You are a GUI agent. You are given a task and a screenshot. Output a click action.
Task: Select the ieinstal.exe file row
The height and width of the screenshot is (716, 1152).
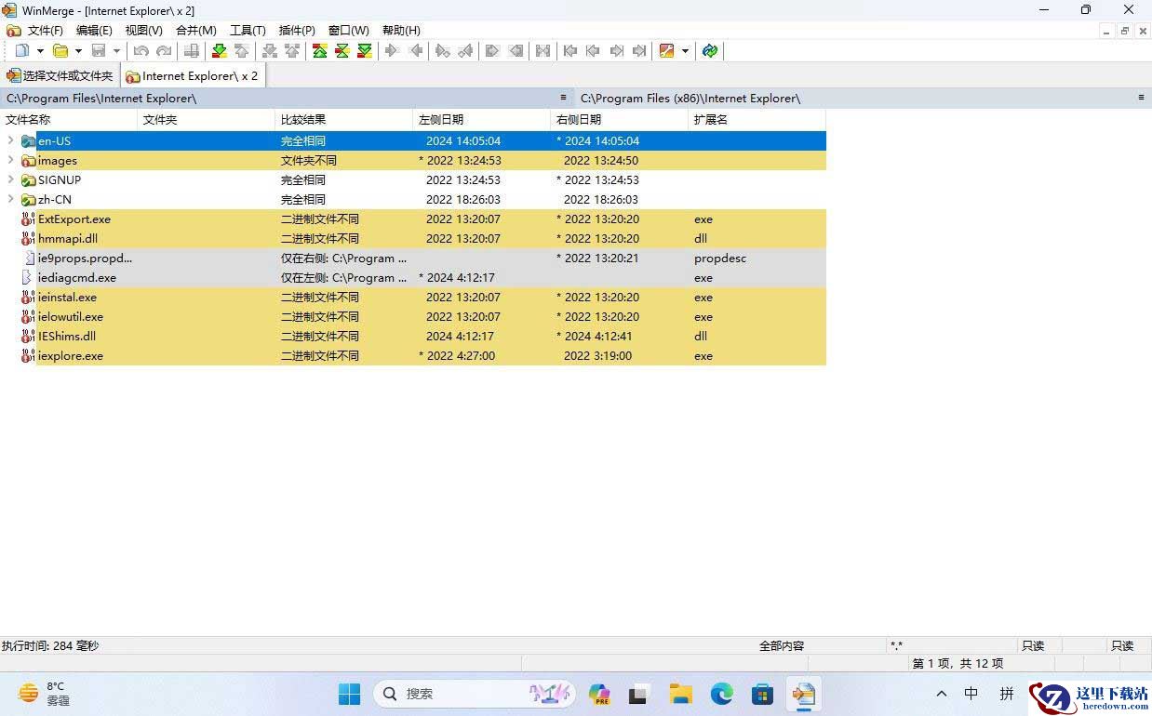(413, 298)
